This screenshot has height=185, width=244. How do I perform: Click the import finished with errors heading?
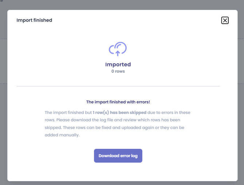click(118, 102)
